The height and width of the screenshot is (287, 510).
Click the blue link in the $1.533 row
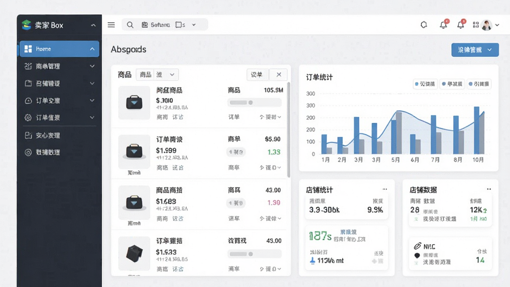[x=178, y=269]
